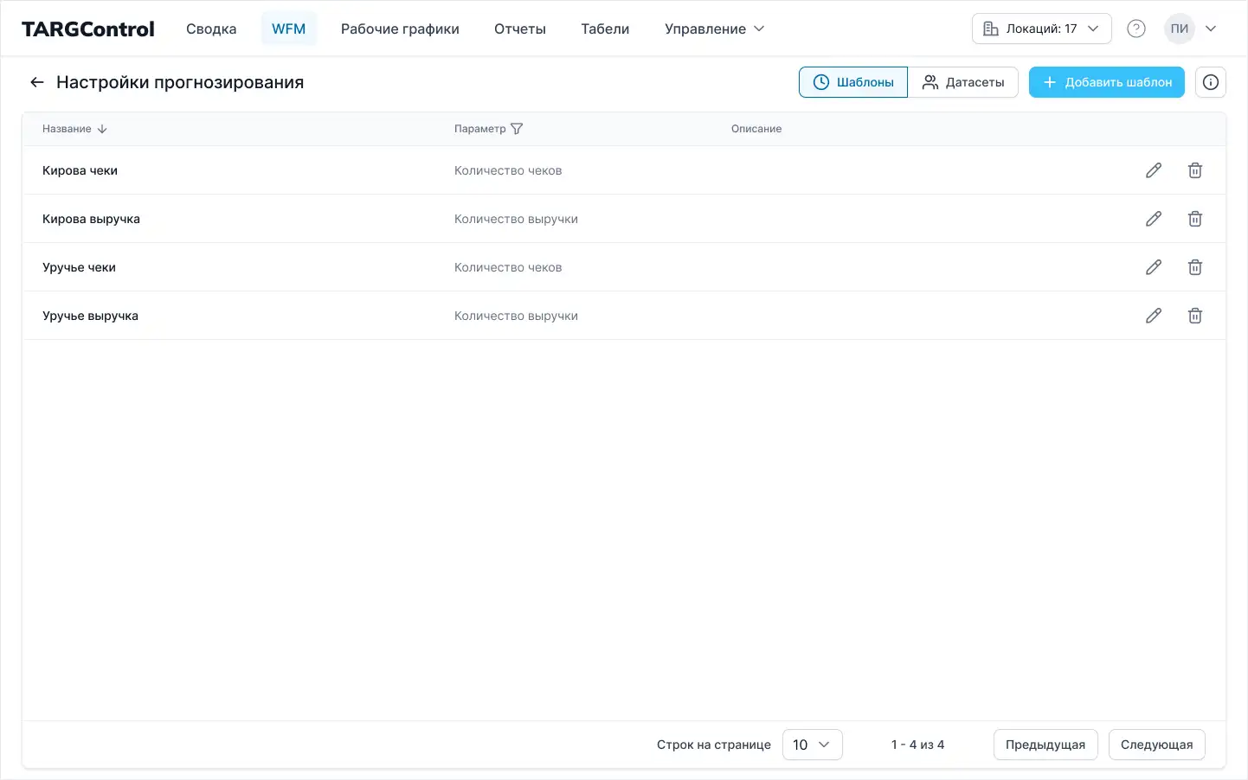This screenshot has height=780, width=1248.
Task: Sort by Название column arrow
Action: pyautogui.click(x=102, y=129)
